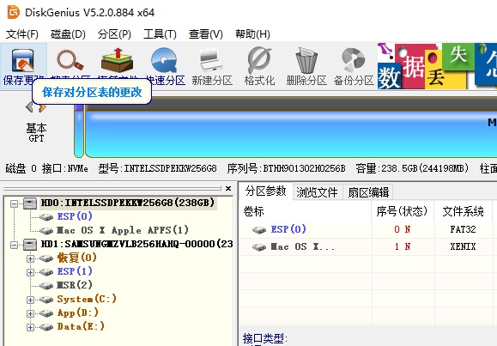The image size is (497, 346).
Task: Open the 帮助(H) menu
Action: (252, 34)
